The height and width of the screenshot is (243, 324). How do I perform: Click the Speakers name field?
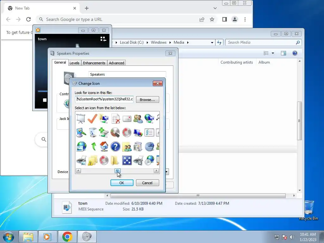click(127, 74)
